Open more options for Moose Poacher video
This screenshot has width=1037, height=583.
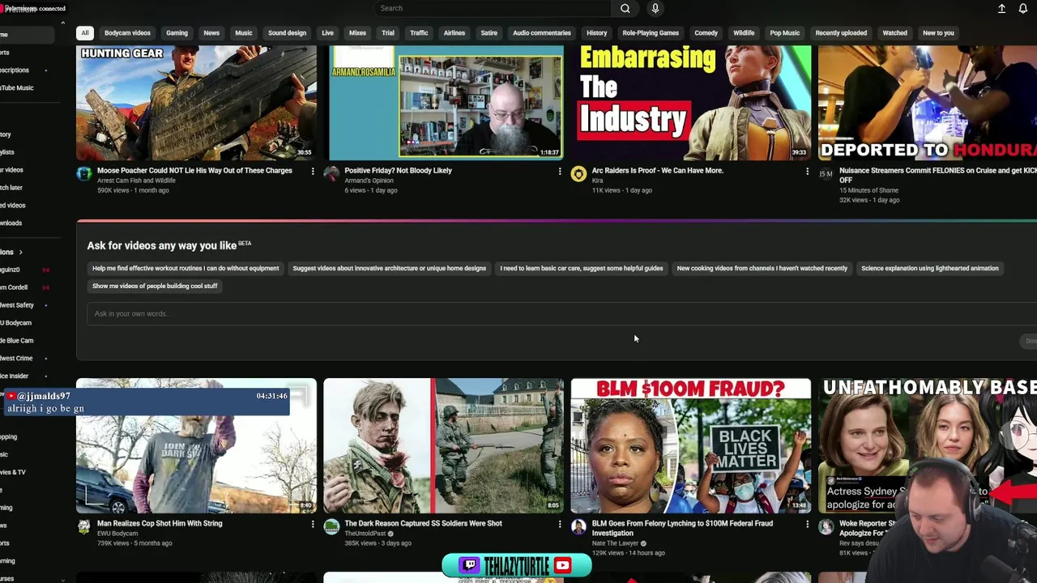coord(313,171)
